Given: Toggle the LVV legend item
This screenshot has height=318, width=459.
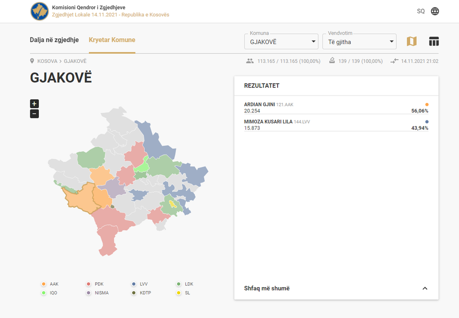Looking at the screenshot, I should pyautogui.click(x=140, y=284).
